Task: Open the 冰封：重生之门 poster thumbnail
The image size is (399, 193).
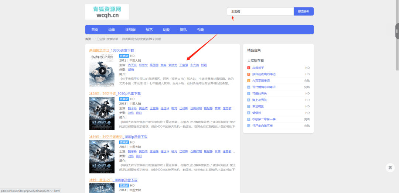Action: [x=102, y=188]
